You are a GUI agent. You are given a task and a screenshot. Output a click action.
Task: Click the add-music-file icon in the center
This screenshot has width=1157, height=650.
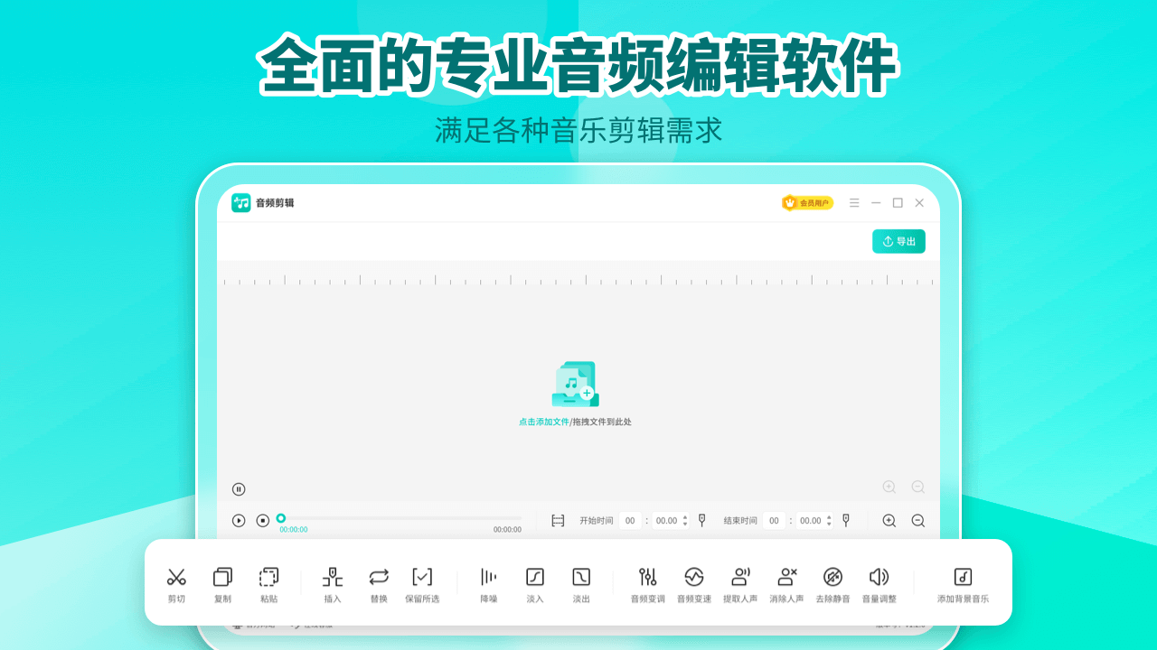tap(575, 384)
